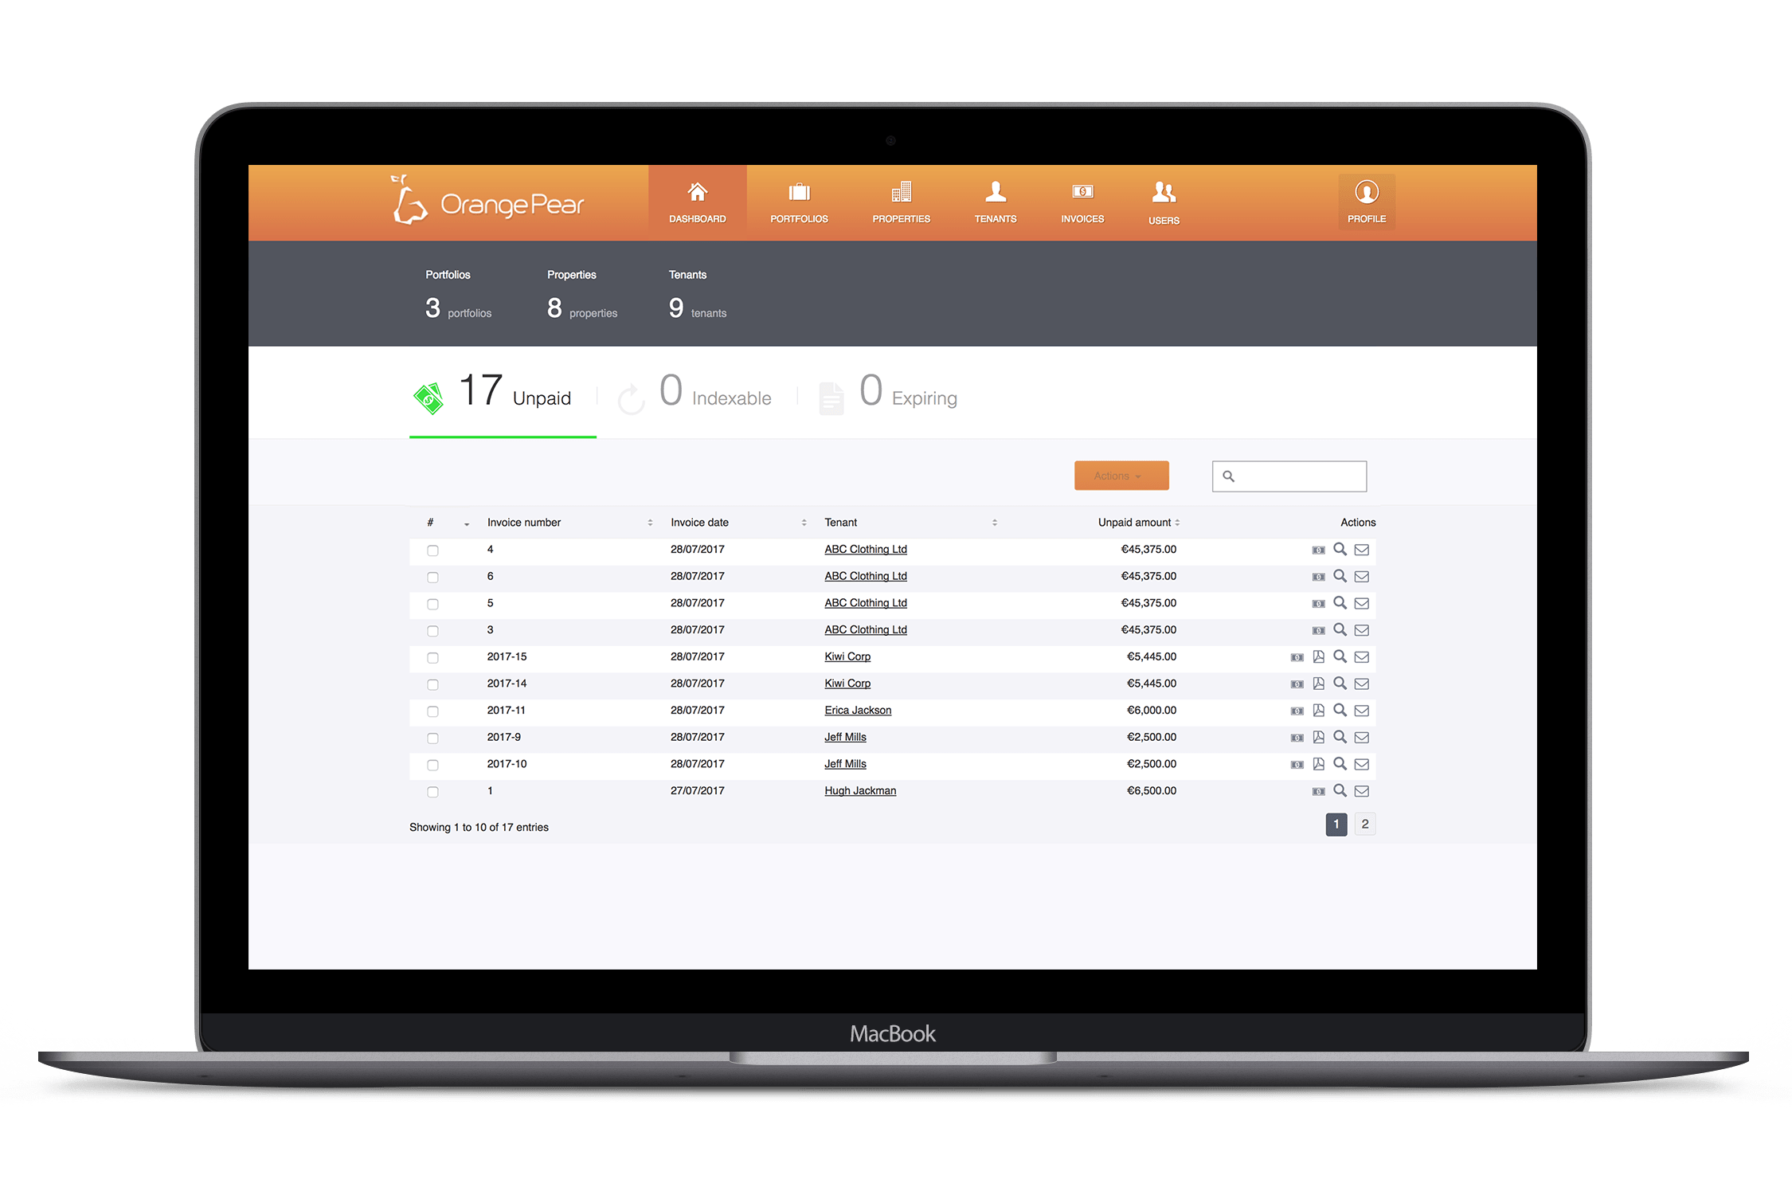Open the Dashboard home icon
The width and height of the screenshot is (1792, 1195).
pos(697,192)
